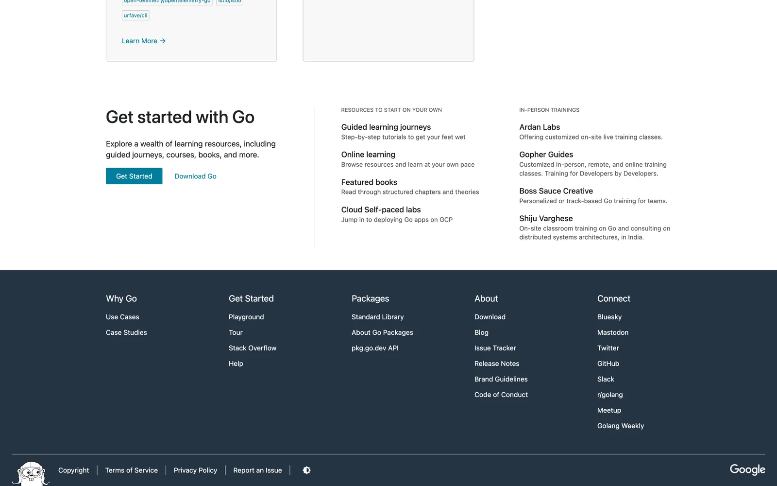Click Report an Issue link

pyautogui.click(x=257, y=470)
